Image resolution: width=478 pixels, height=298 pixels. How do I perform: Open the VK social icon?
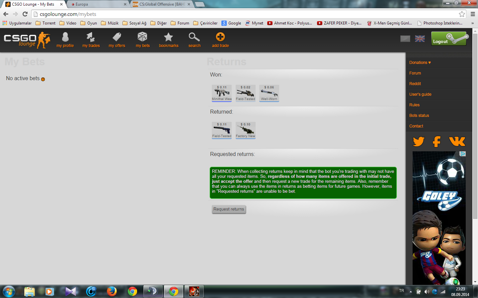tap(457, 141)
